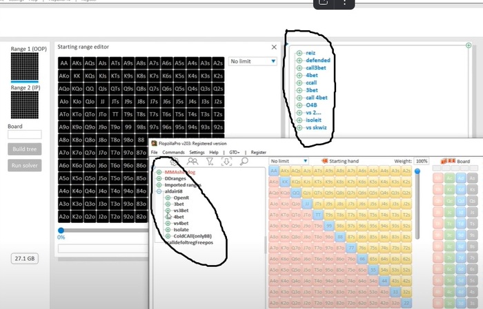
Task: Open the No limit dropdown in FlopzillaPro
Action: pos(288,161)
